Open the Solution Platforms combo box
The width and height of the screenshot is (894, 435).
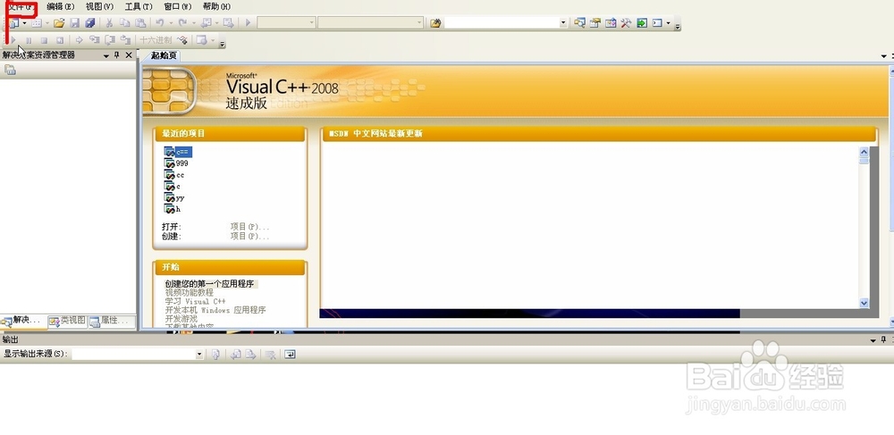click(x=371, y=22)
